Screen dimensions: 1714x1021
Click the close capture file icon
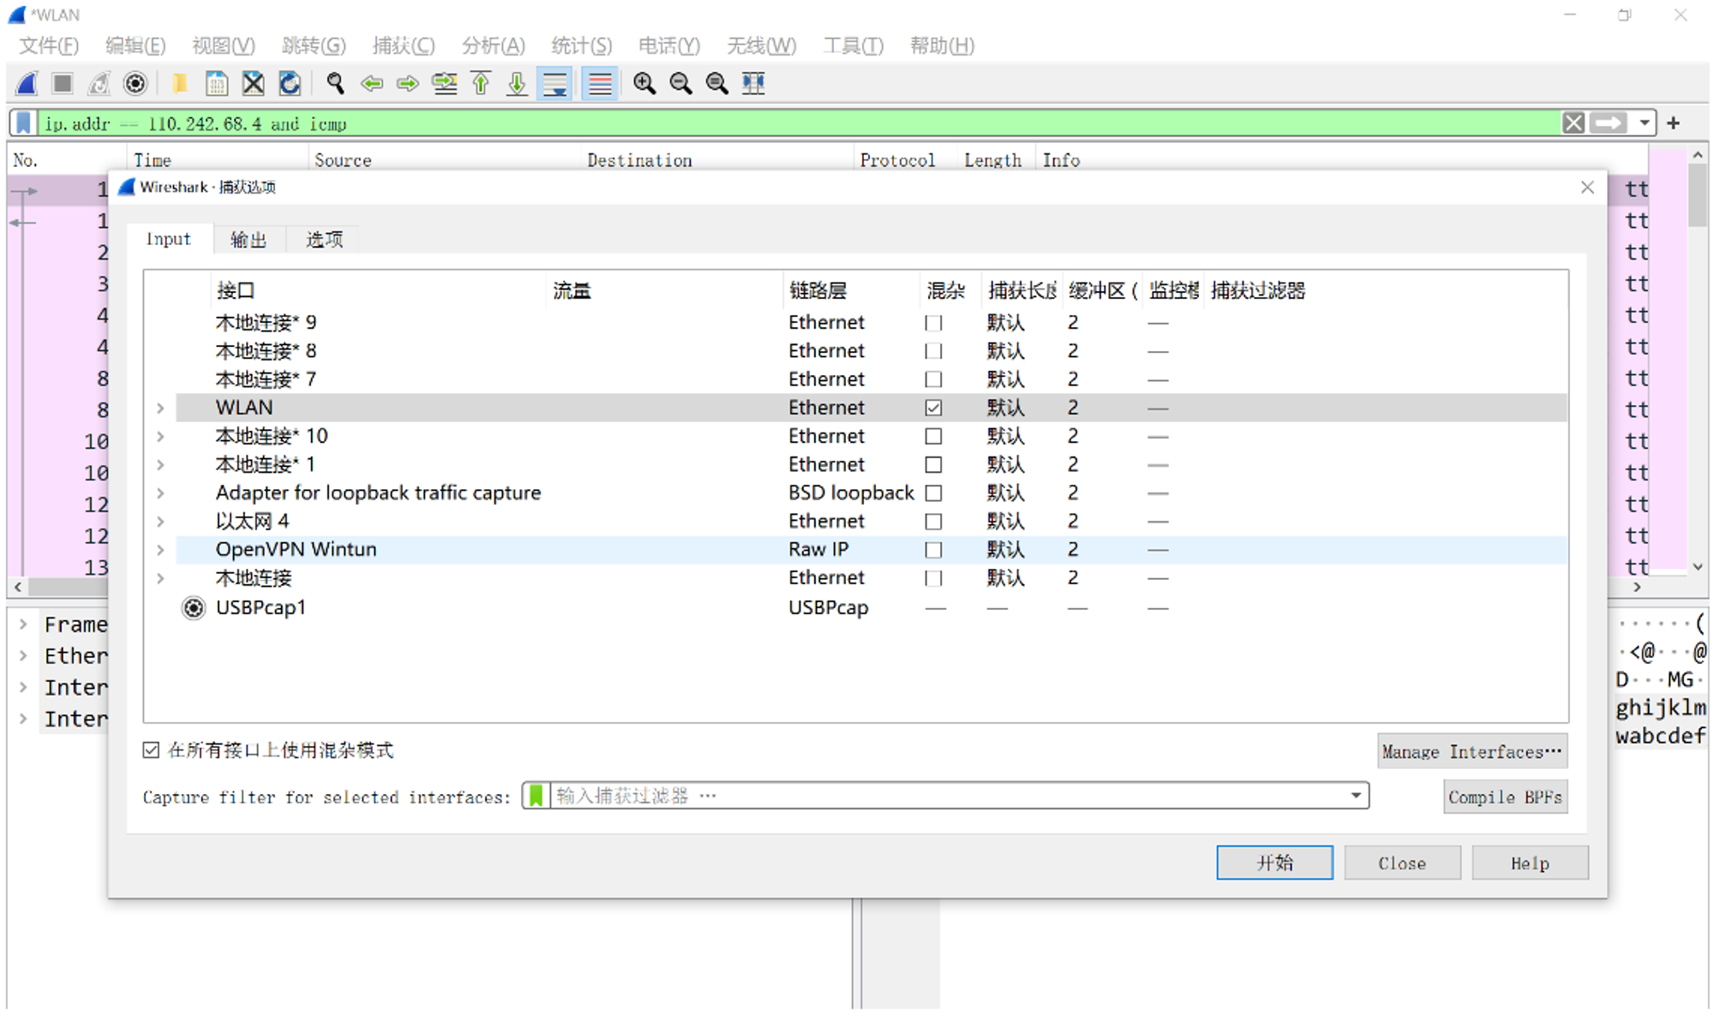(253, 83)
